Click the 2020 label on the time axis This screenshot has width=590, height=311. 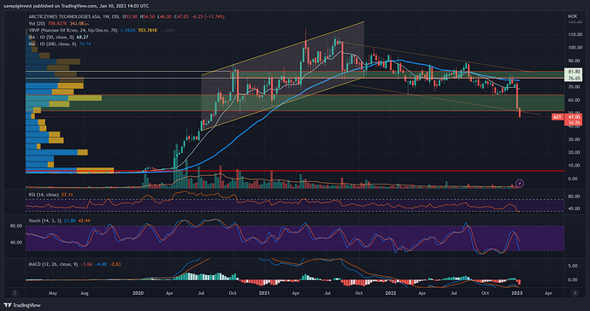[x=138, y=293]
